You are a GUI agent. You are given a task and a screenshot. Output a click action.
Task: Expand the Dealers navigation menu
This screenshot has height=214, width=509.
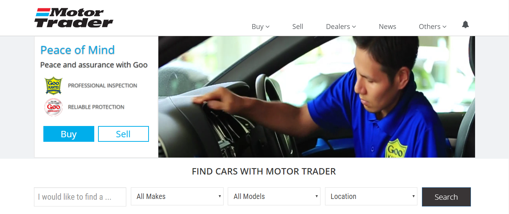(341, 27)
